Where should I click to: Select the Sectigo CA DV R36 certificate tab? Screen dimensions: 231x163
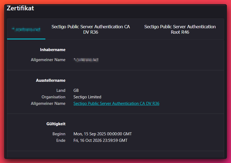tap(90, 29)
